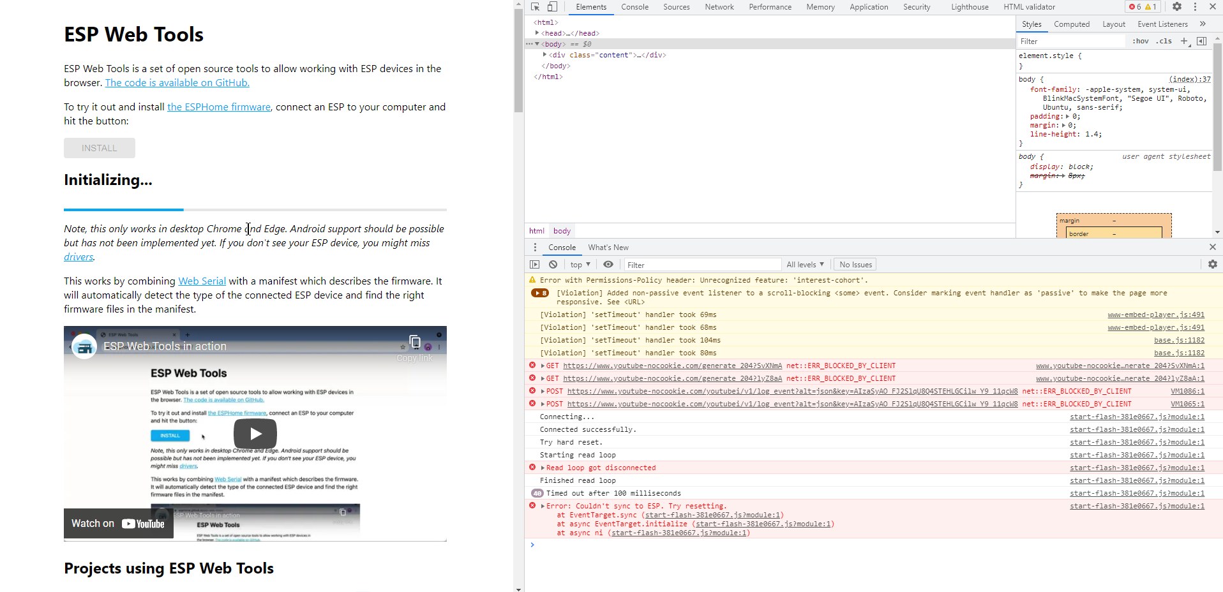
Task: Switch to the Network panel tab
Action: click(x=719, y=6)
